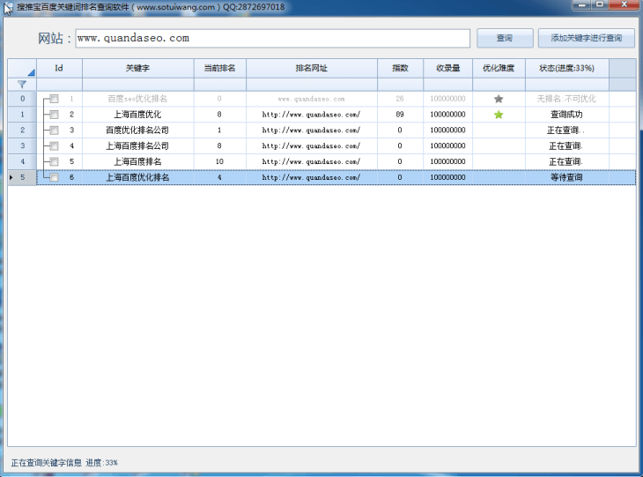Click 无排名:不可优化 status cell
This screenshot has height=477, width=643.
[x=566, y=99]
